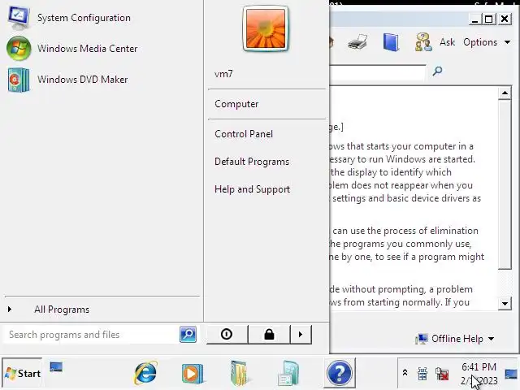Click the Search Help input field
Image resolution: width=520 pixels, height=390 pixels.
378,72
